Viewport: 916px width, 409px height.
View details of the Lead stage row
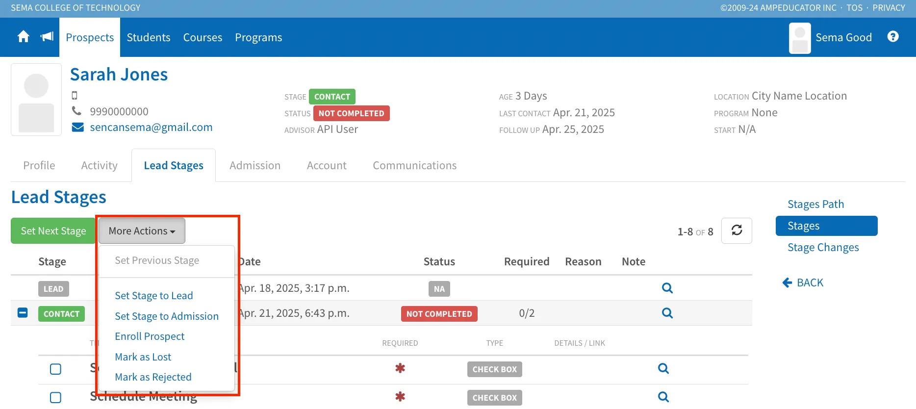click(667, 288)
